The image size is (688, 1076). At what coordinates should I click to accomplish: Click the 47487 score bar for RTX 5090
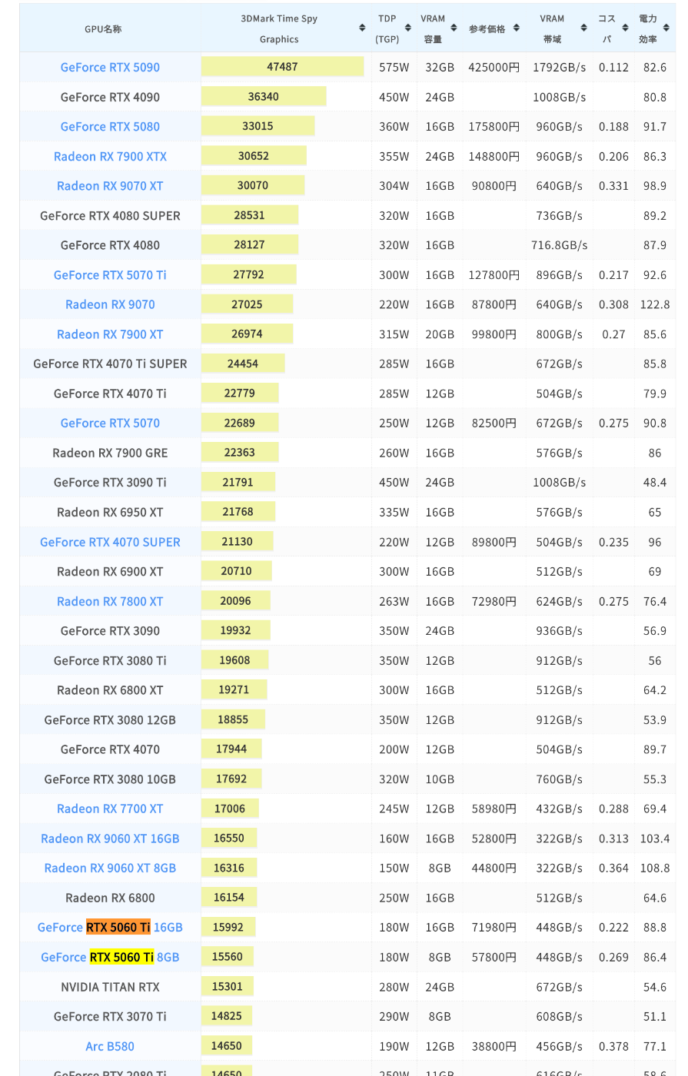click(x=282, y=67)
